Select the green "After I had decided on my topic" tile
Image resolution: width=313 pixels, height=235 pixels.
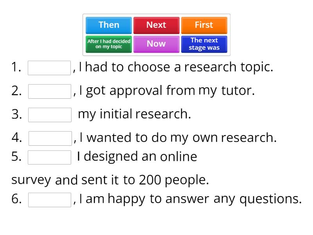point(109,44)
